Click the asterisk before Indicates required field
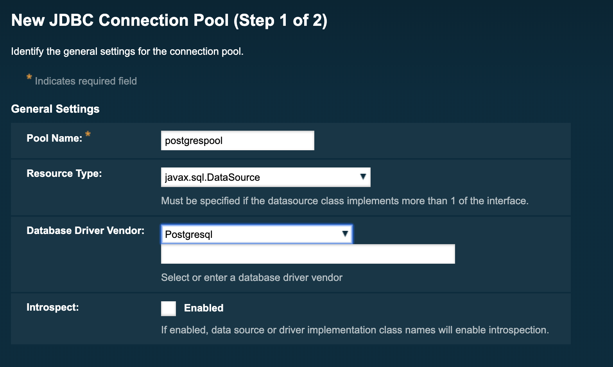The image size is (613, 367). coord(29,77)
